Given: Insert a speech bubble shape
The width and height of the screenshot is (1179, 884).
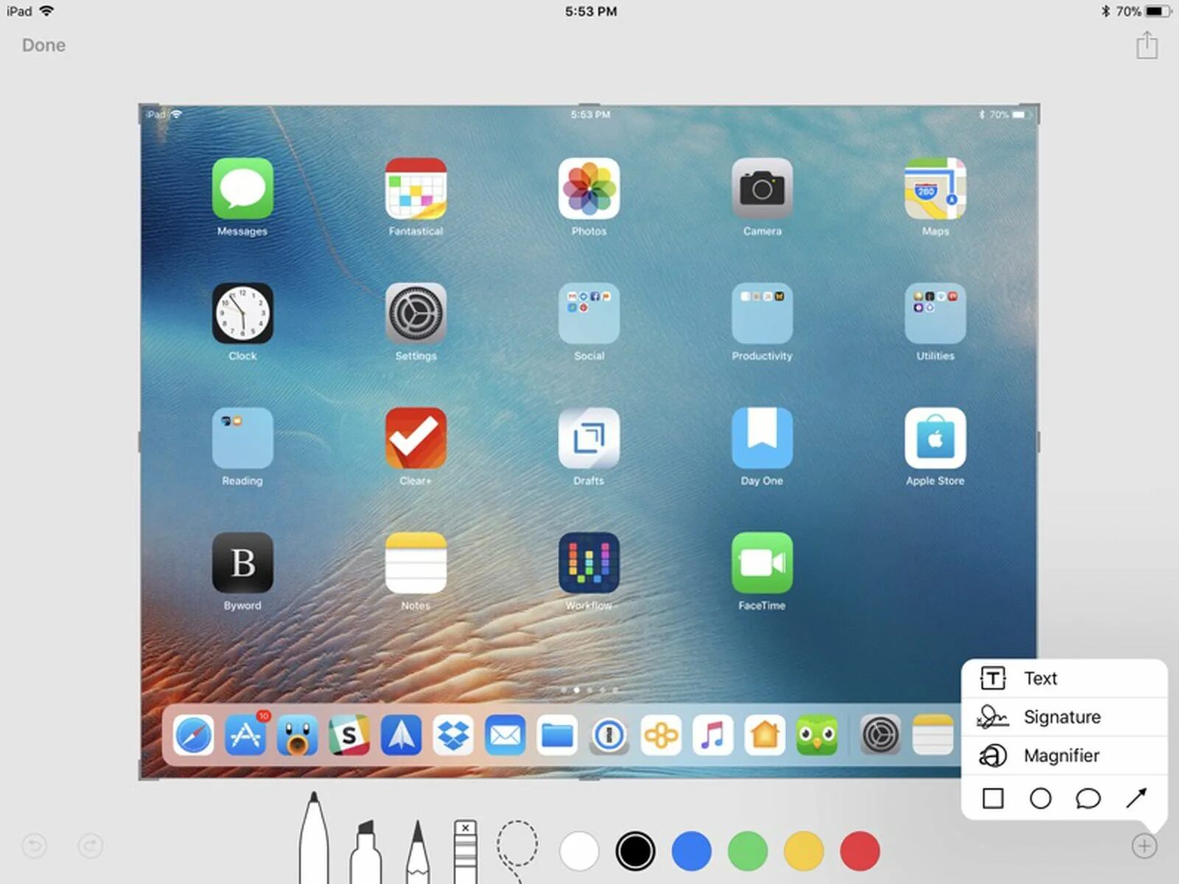Looking at the screenshot, I should click(x=1089, y=798).
